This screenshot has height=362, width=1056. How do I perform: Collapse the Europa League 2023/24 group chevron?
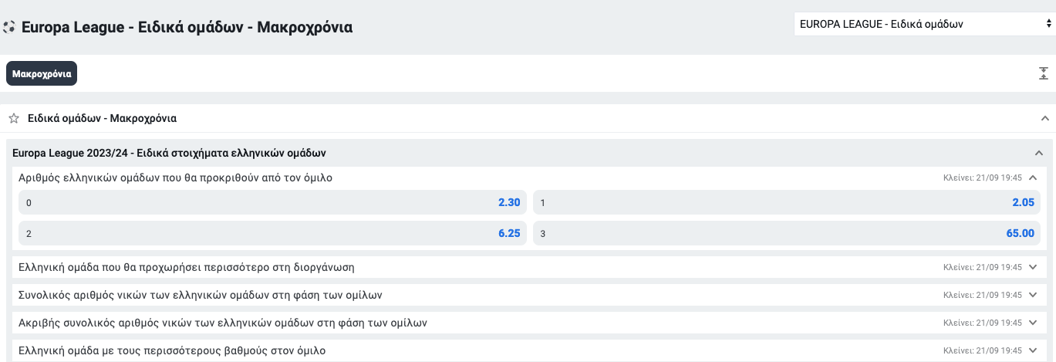[x=1039, y=153]
